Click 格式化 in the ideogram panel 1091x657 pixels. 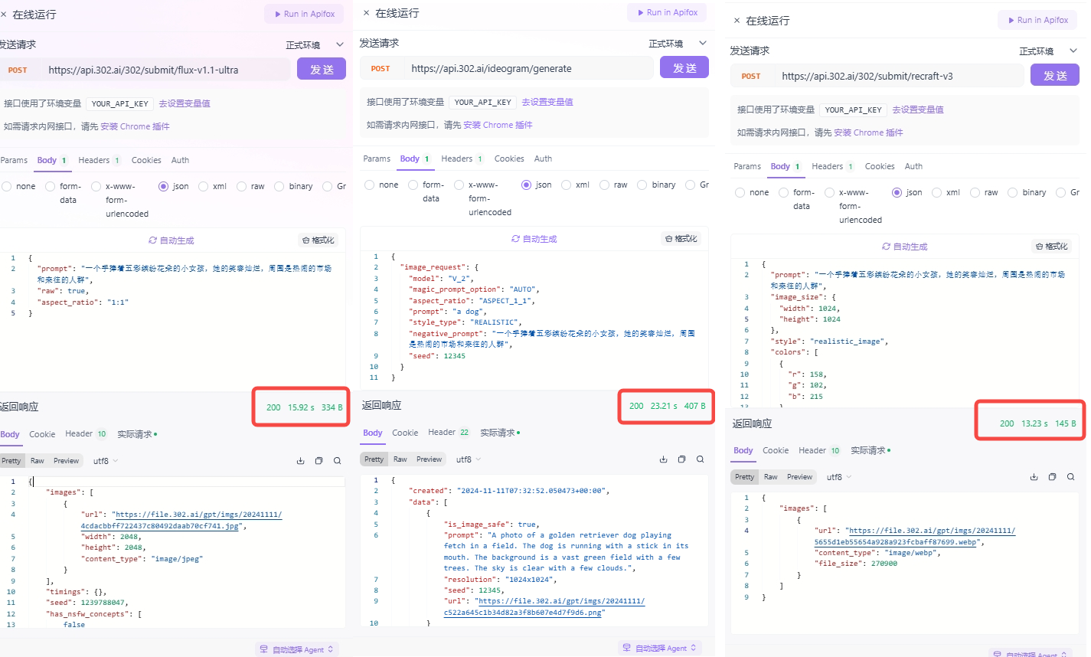pos(681,239)
